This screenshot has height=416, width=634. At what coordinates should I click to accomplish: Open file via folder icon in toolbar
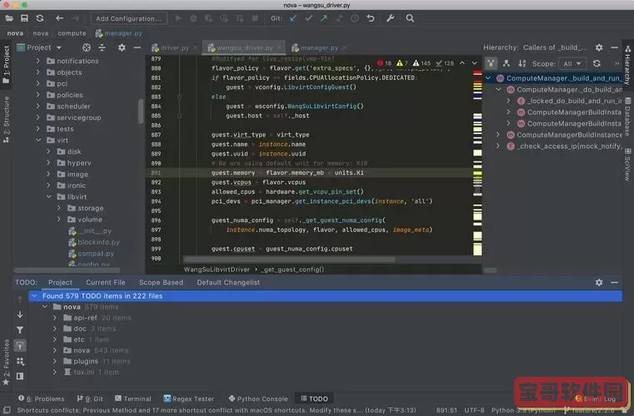pos(9,18)
